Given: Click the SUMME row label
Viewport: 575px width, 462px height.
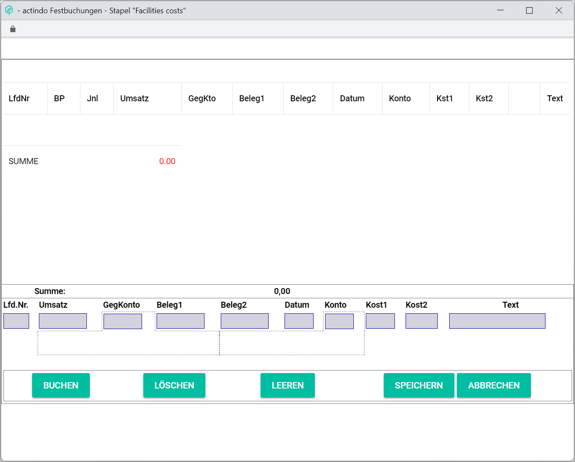Looking at the screenshot, I should click(24, 161).
